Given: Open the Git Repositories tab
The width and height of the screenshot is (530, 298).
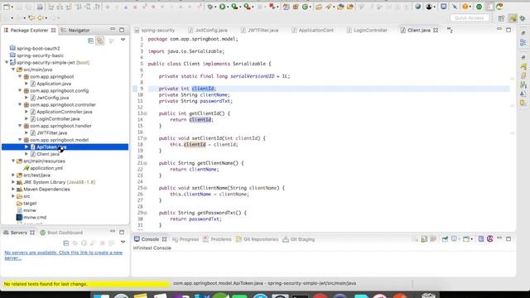Looking at the screenshot, I should tap(258, 239).
